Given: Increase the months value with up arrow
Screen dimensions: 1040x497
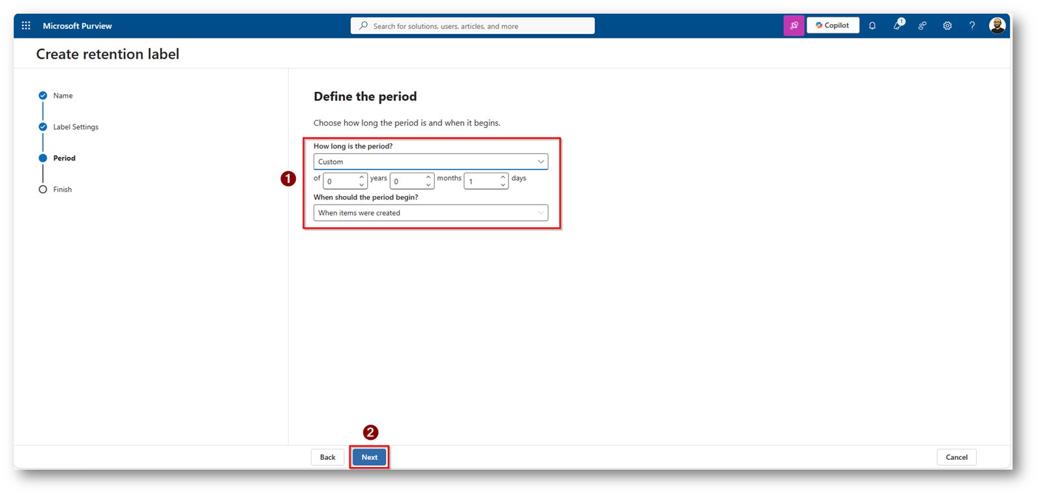Looking at the screenshot, I should point(428,177).
